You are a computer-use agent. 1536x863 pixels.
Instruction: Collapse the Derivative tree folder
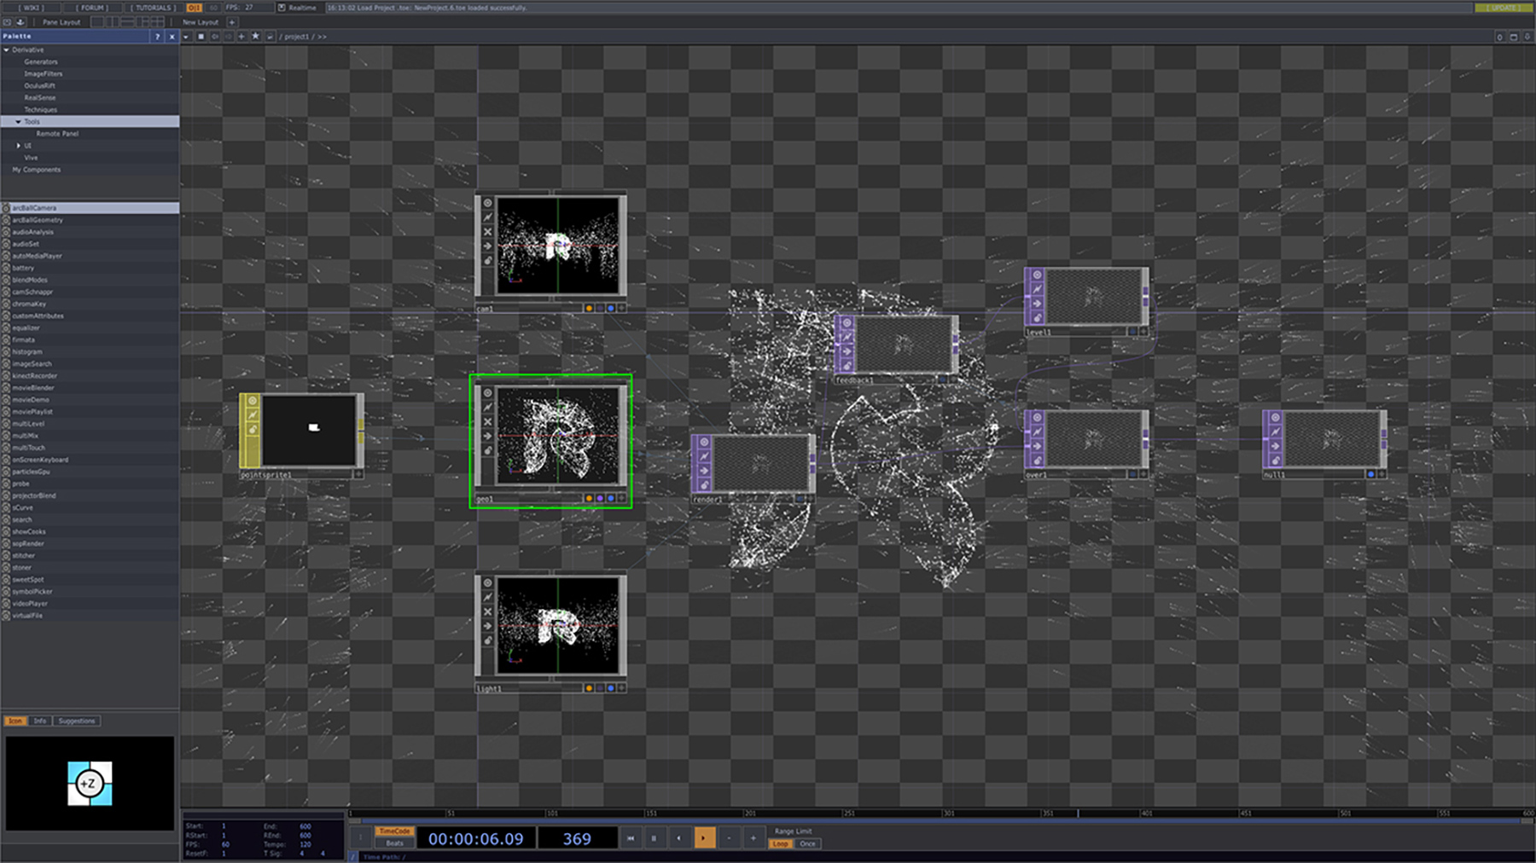(x=7, y=50)
